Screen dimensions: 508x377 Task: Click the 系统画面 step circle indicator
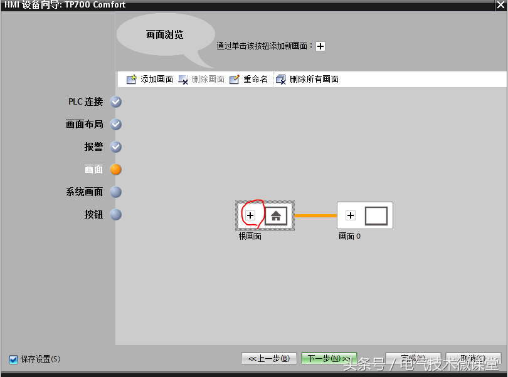115,192
